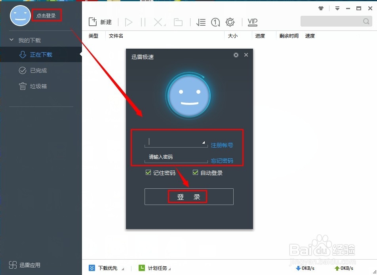Open 迅雷应用 at sidebar bottom
Image resolution: width=377 pixels, height=275 pixels.
pos(25,265)
